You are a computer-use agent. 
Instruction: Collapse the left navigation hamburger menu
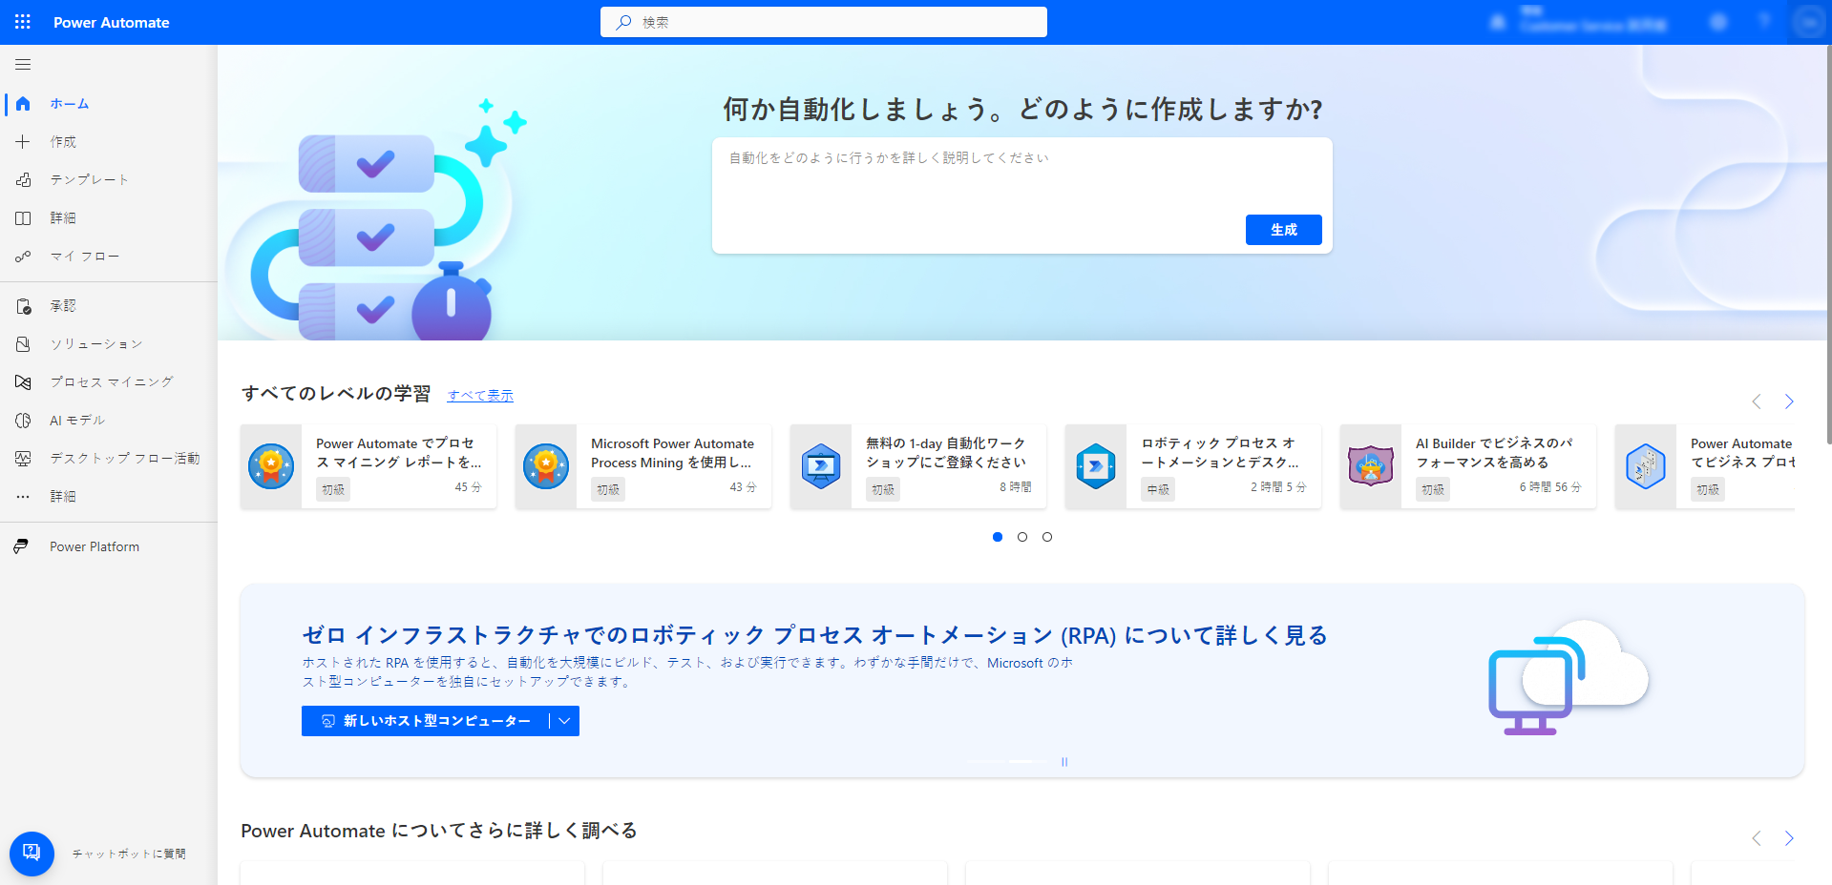(23, 65)
